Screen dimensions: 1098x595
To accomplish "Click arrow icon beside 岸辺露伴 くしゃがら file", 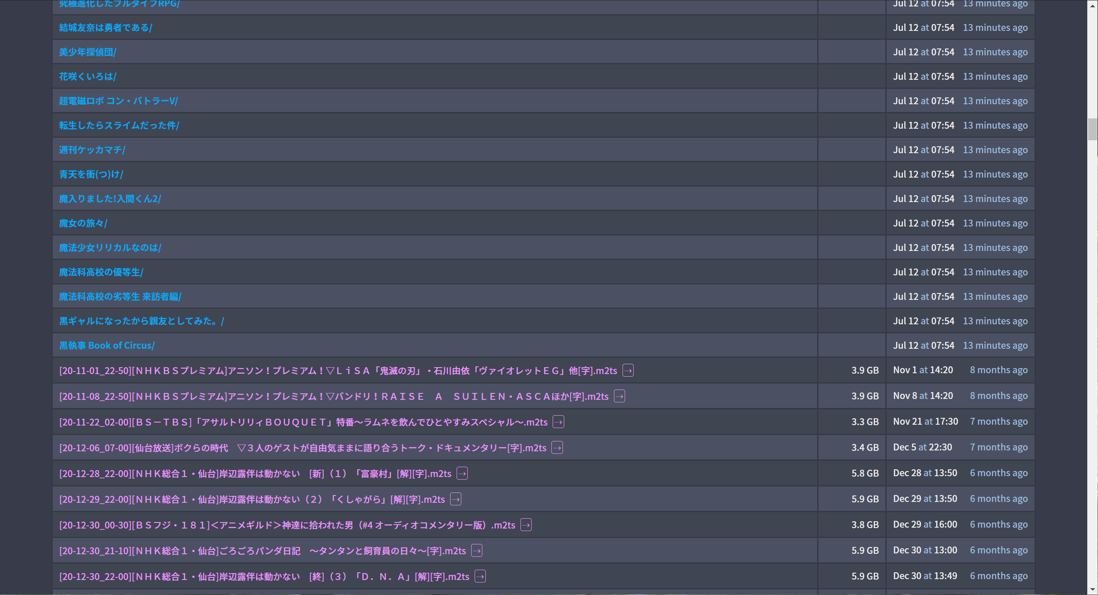I will 455,499.
